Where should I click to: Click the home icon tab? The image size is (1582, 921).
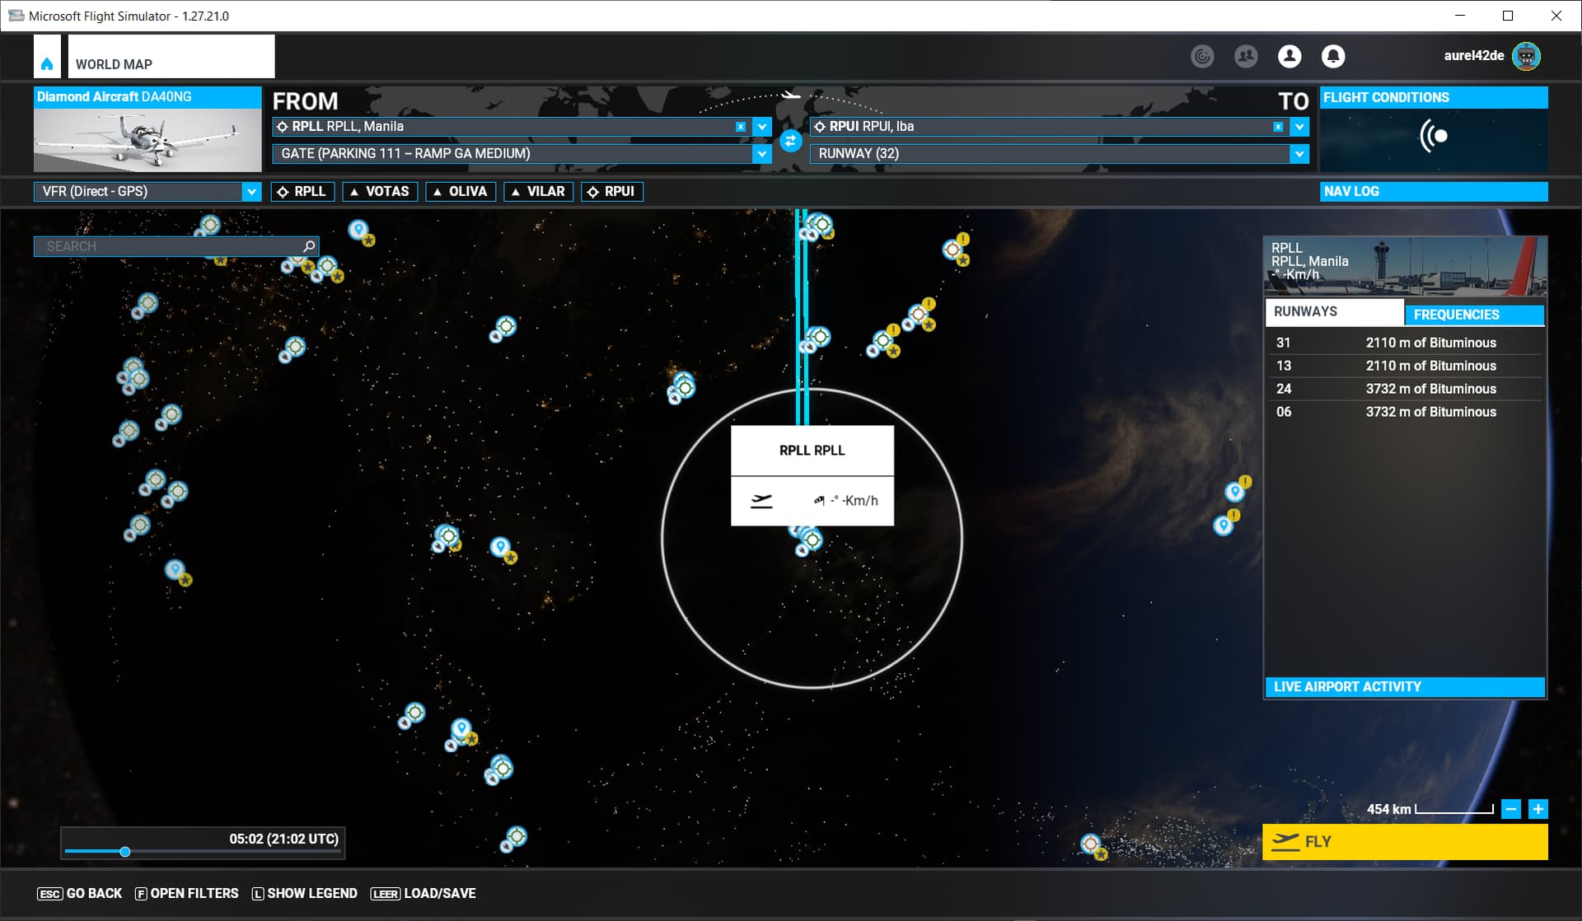click(x=47, y=63)
